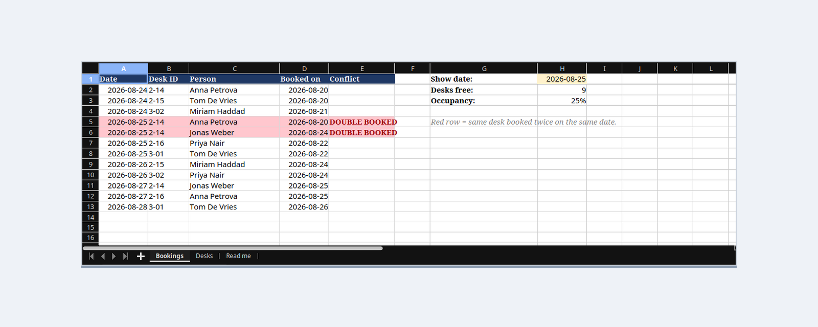Select desk 2-15 in row 9

pyautogui.click(x=169, y=165)
